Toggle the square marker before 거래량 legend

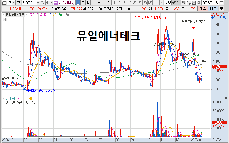(x=3, y=98)
